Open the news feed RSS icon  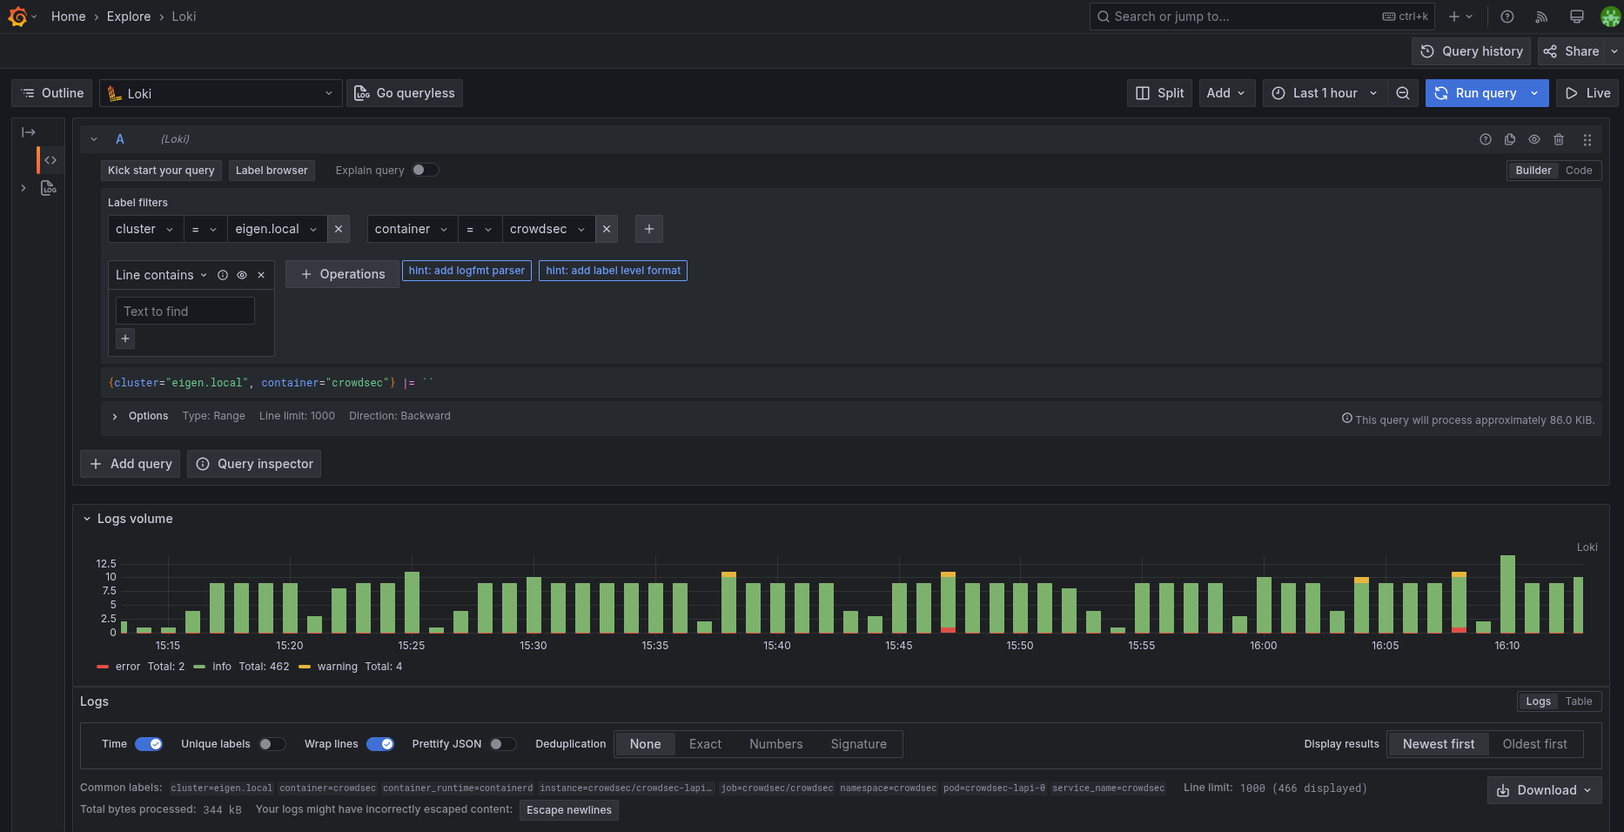click(x=1541, y=17)
